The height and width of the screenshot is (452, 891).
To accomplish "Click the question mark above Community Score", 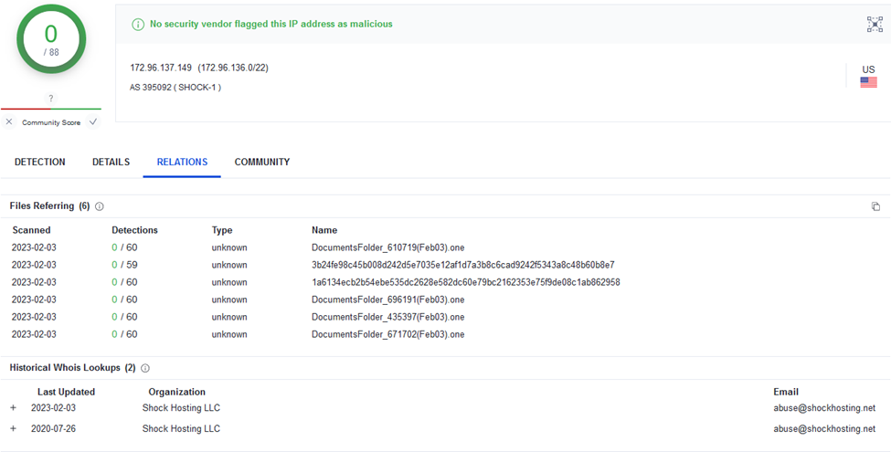I will (50, 99).
